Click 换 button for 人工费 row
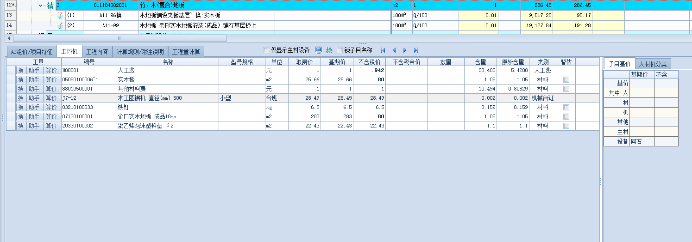Viewport: 692px width, 242px height. [20, 71]
